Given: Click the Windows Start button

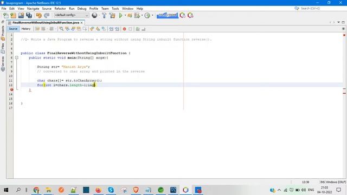Looking at the screenshot, I should [x=6, y=190].
